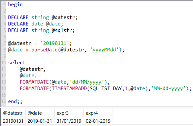
Task: Click result cell '2019-01-31'
Action: [40, 121]
